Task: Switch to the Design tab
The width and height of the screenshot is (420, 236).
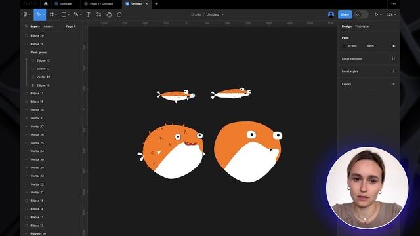Action: [x=346, y=26]
